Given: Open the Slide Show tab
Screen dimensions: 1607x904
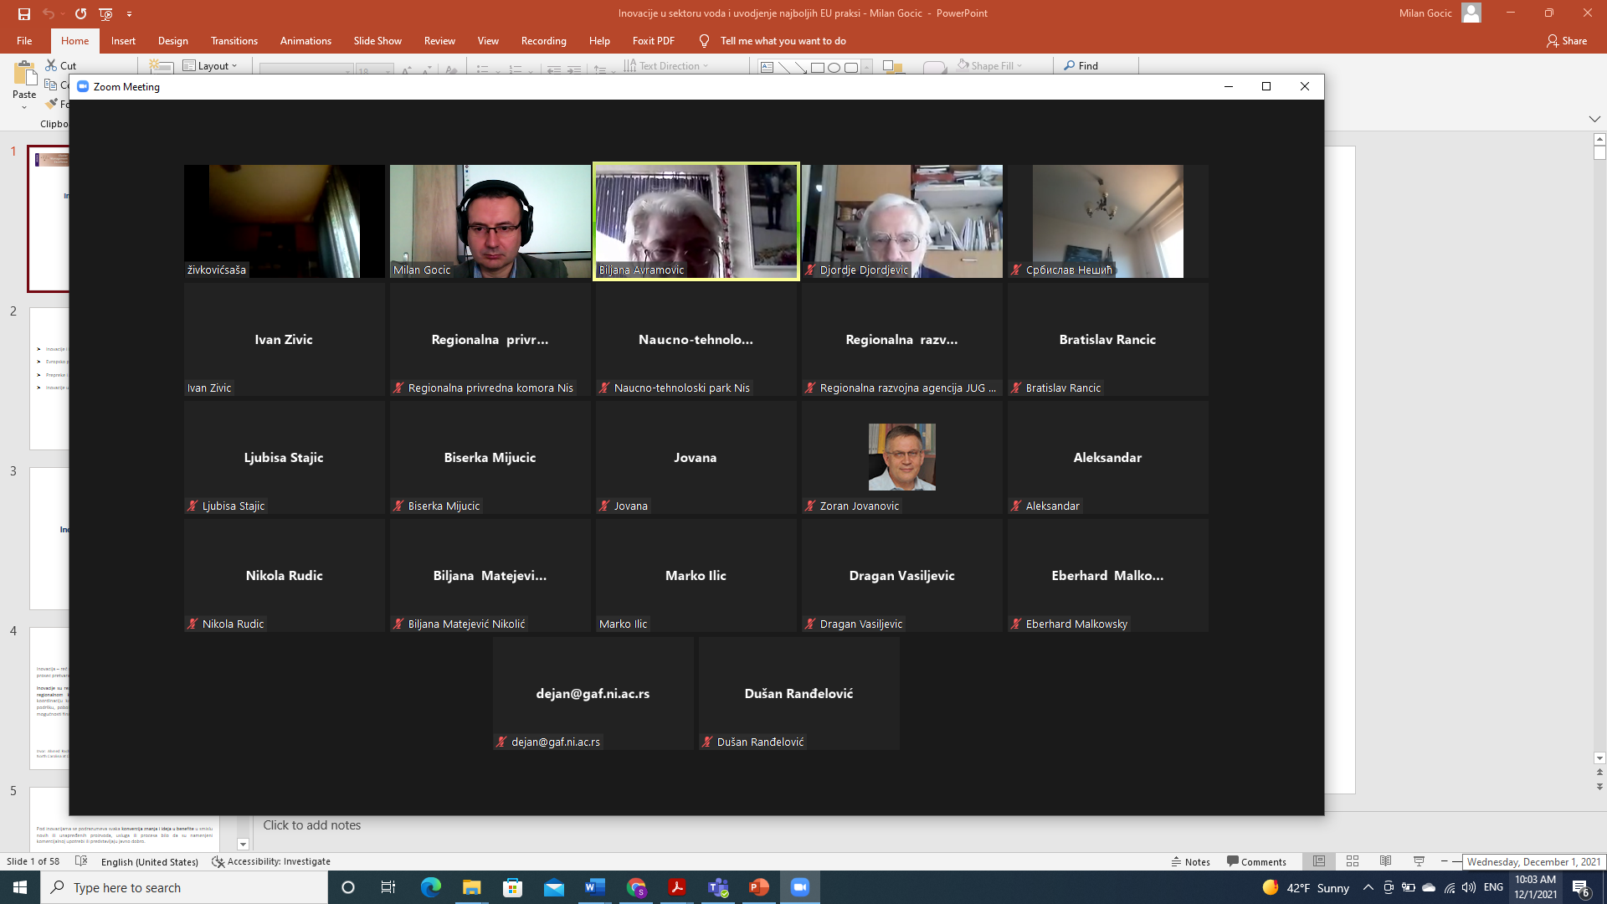Looking at the screenshot, I should 377,41.
